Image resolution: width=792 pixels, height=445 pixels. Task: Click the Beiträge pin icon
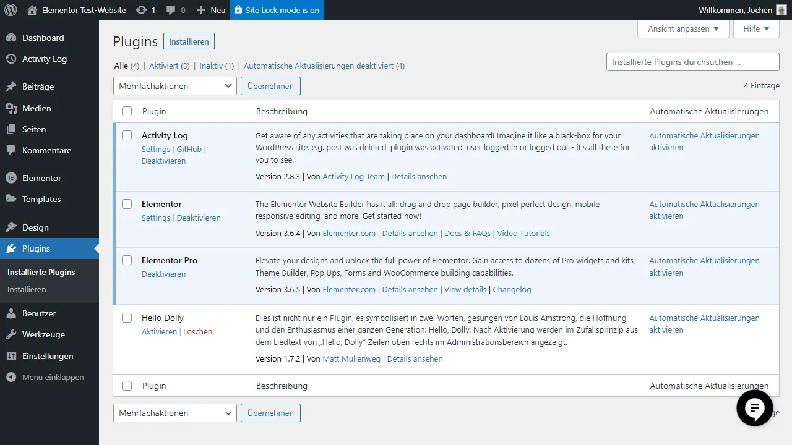coord(11,87)
